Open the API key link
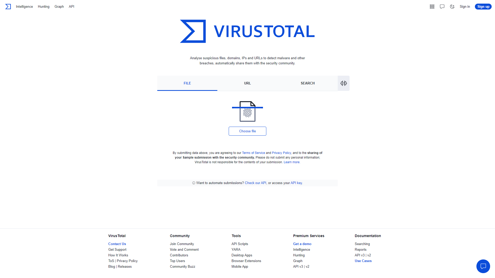The height and width of the screenshot is (278, 495). [x=296, y=183]
